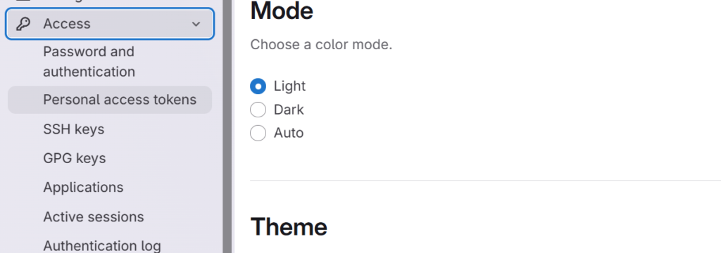721x253 pixels.
Task: Click the key icon beside Access
Action: click(x=23, y=24)
